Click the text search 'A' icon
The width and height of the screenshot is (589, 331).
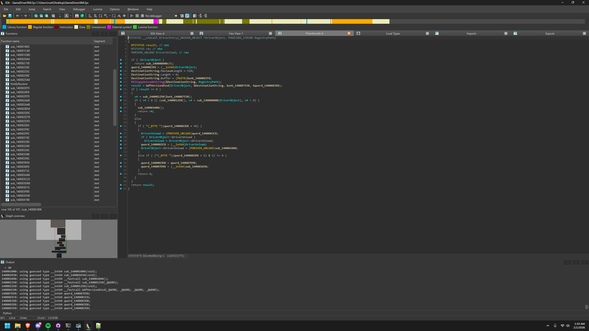(x=66, y=16)
